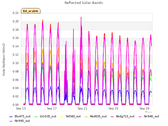Click the Grn535_out legend label
This screenshot has height=126, width=168.
point(48,117)
